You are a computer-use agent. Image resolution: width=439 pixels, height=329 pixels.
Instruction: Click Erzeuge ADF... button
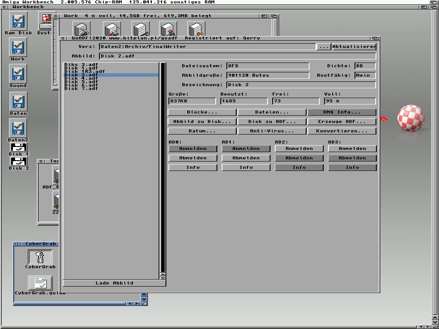pyautogui.click(x=342, y=122)
